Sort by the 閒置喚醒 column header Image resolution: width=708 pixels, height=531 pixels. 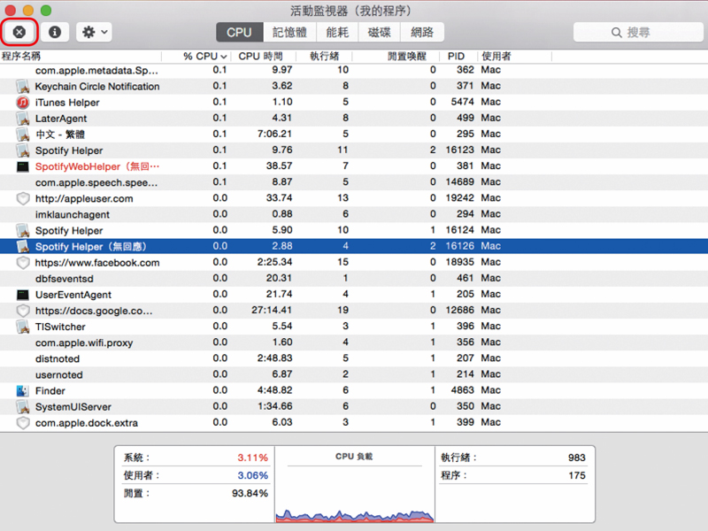[x=407, y=57]
